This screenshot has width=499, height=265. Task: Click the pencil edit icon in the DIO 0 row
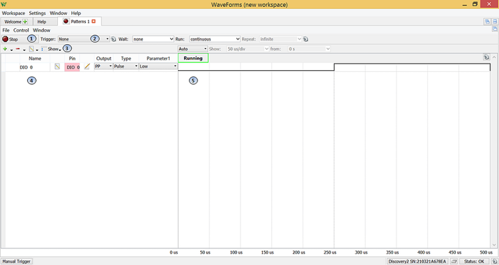pyautogui.click(x=87, y=66)
